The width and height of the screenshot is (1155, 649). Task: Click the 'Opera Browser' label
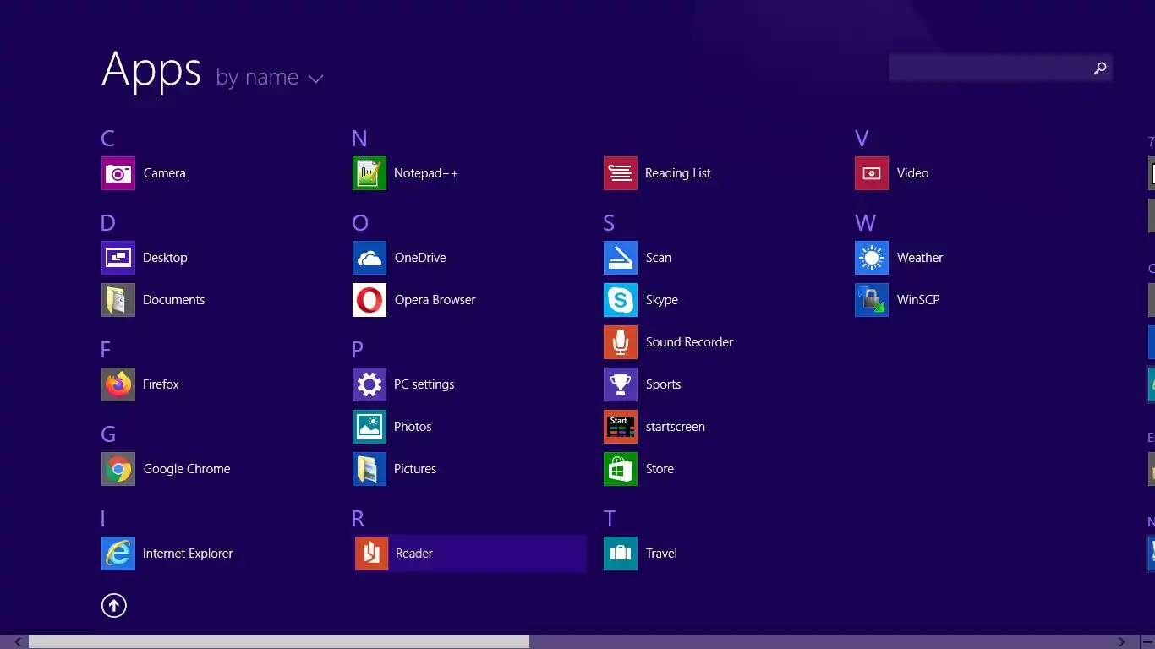435,300
